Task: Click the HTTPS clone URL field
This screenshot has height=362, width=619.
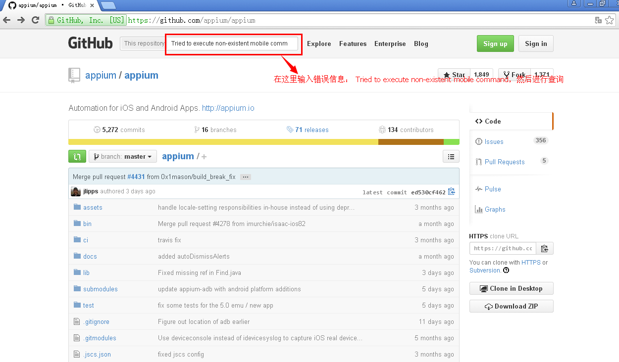Action: [x=503, y=248]
